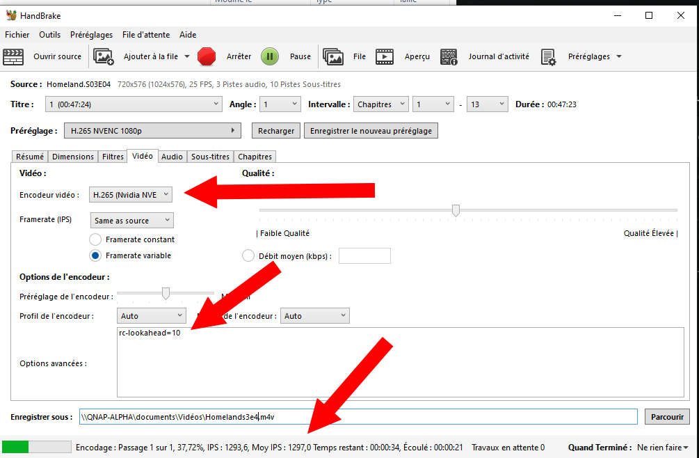This screenshot has width=699, height=458.
Task: Open the File queue icon
Action: click(334, 56)
